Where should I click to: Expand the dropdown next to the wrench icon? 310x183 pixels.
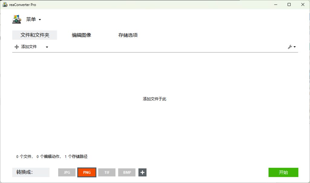pos(294,47)
